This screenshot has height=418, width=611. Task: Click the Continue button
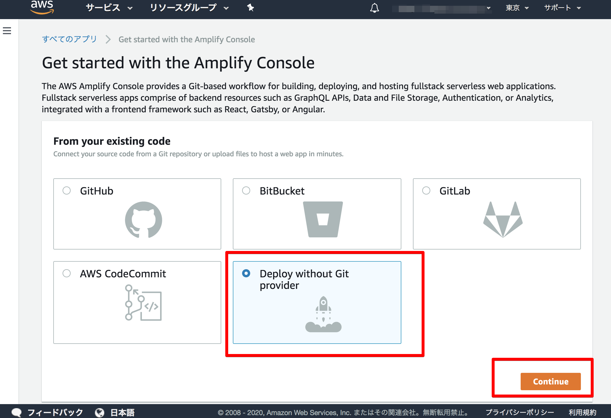pyautogui.click(x=550, y=382)
